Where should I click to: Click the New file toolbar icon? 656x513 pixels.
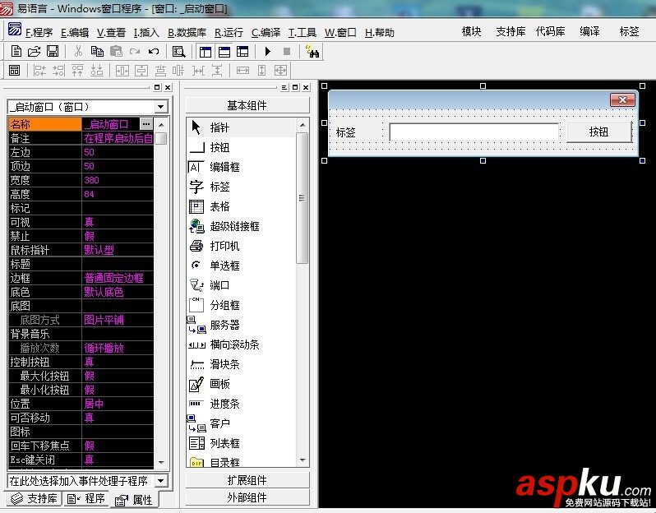pos(16,52)
